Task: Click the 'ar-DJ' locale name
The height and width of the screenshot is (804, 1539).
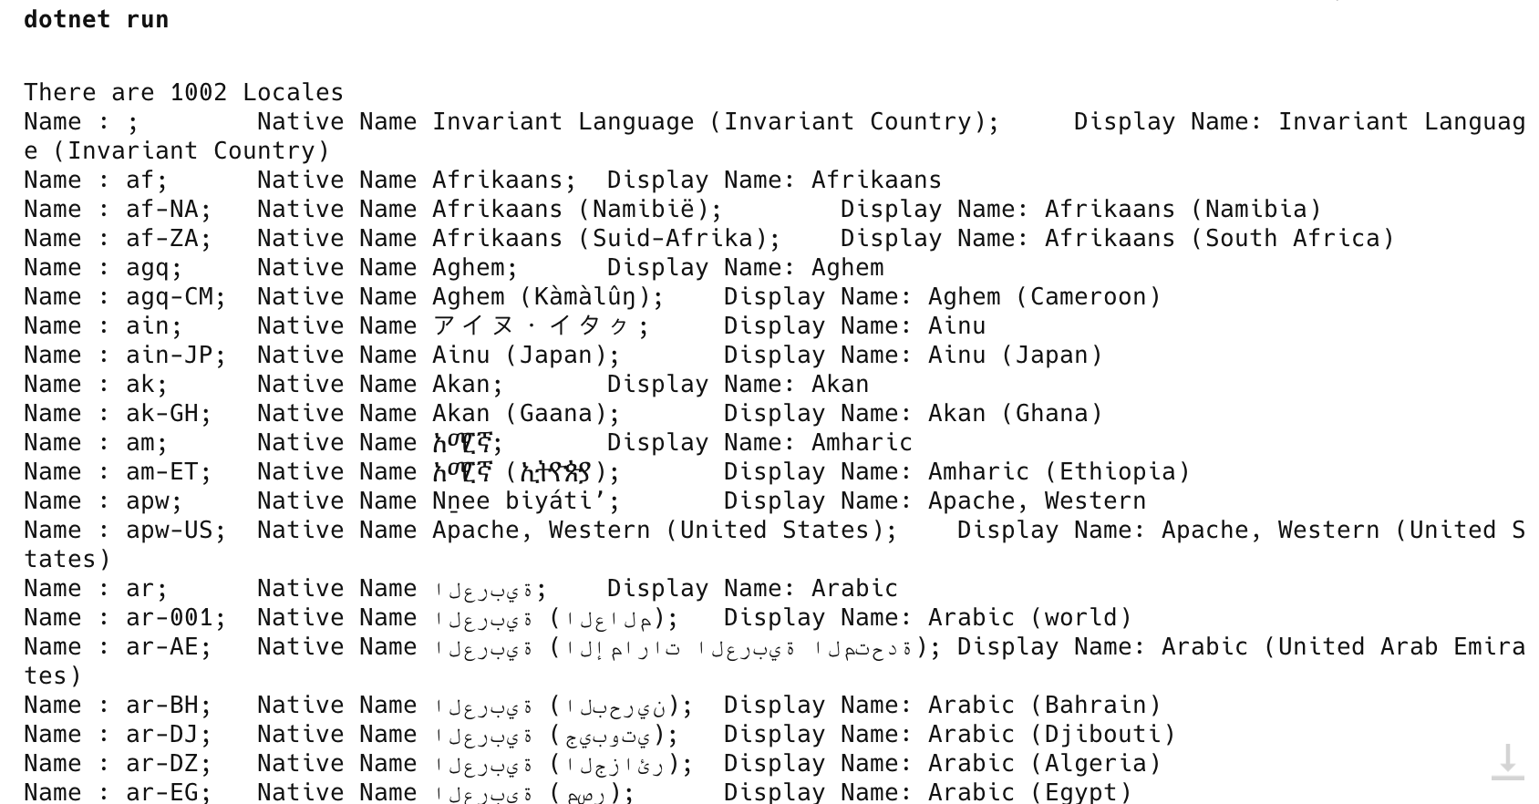Action: click(165, 734)
